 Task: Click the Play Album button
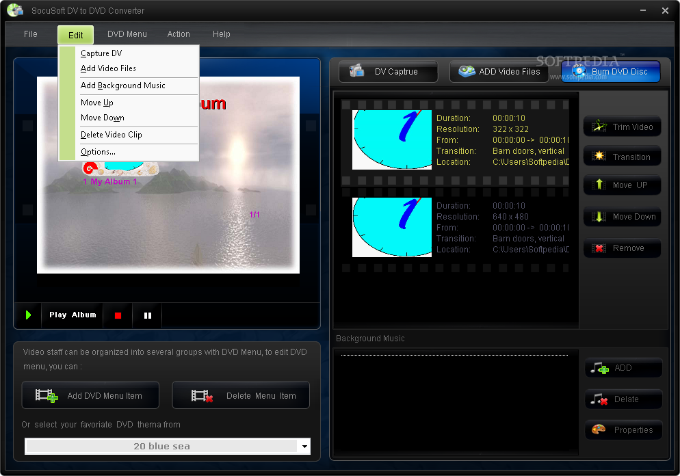(x=73, y=315)
